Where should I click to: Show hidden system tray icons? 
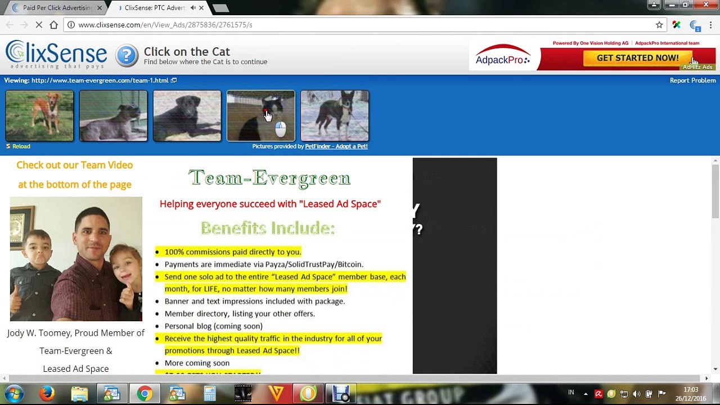586,394
